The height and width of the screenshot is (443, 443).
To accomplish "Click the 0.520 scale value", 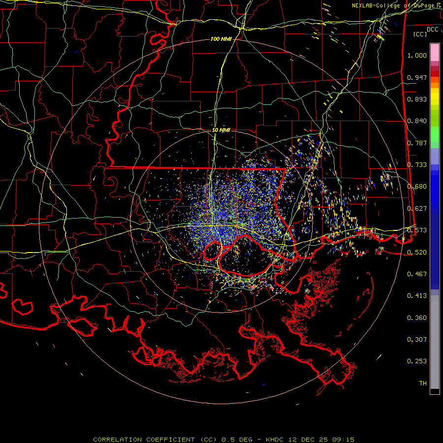I will coord(417,253).
